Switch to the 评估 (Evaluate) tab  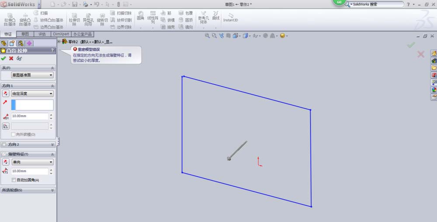pos(42,34)
